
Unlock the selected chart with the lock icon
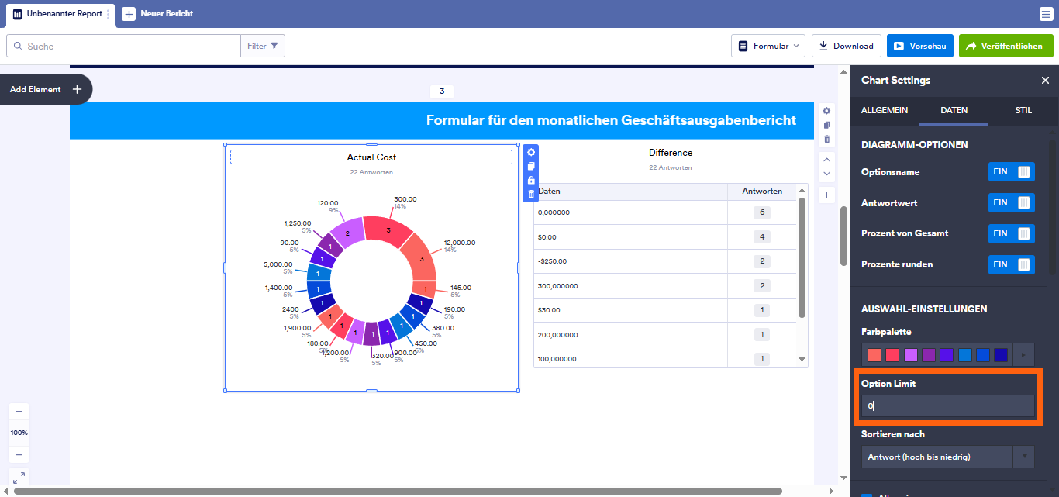pos(530,180)
